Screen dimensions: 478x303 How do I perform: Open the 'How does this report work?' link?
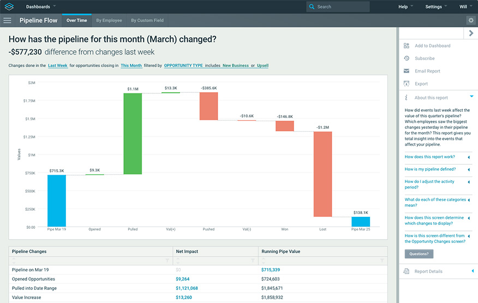tap(430, 157)
